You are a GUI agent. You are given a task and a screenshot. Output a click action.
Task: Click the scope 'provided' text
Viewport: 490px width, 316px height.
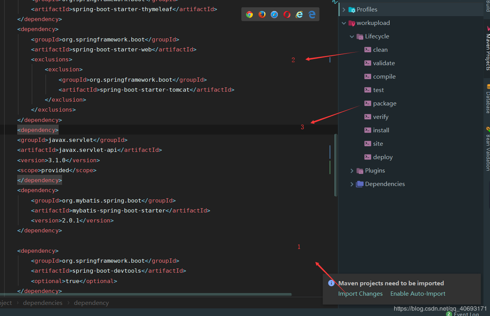55,170
